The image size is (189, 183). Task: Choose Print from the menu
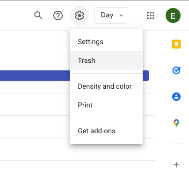click(x=106, y=105)
